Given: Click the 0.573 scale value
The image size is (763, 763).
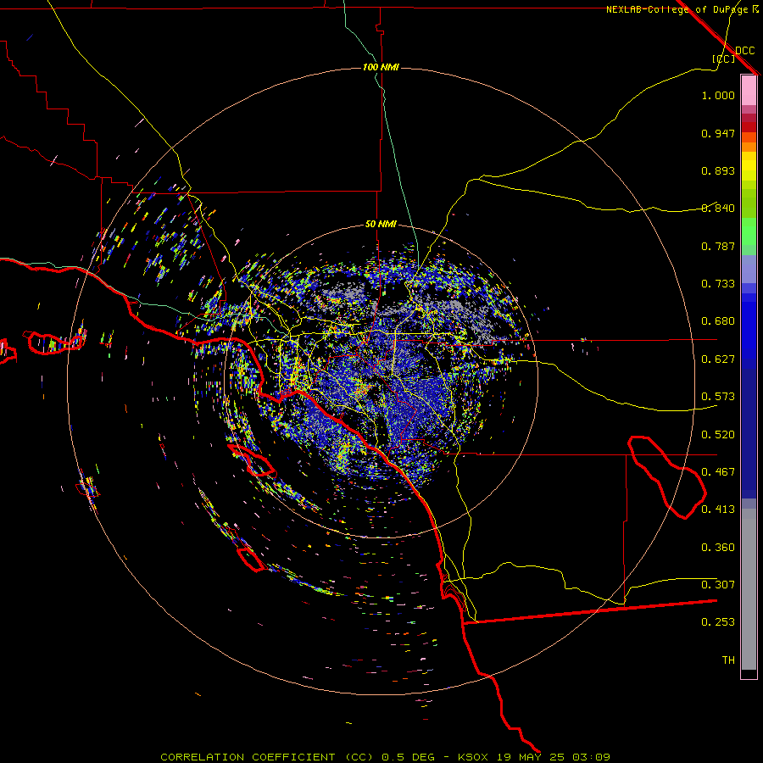Looking at the screenshot, I should pyautogui.click(x=718, y=397).
